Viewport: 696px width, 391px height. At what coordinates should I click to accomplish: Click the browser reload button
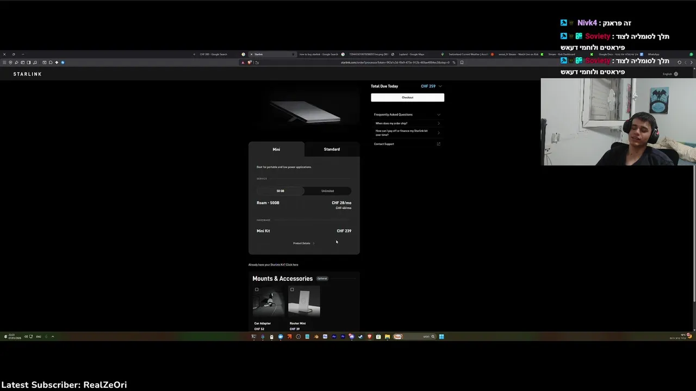[x=679, y=62]
